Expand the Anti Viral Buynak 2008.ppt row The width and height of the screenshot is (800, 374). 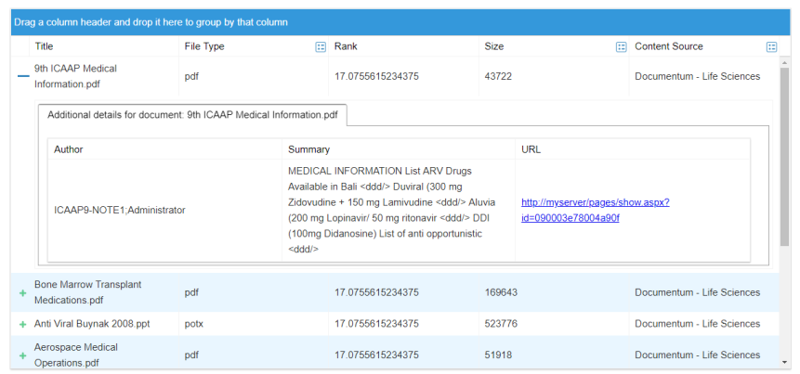pos(23,324)
